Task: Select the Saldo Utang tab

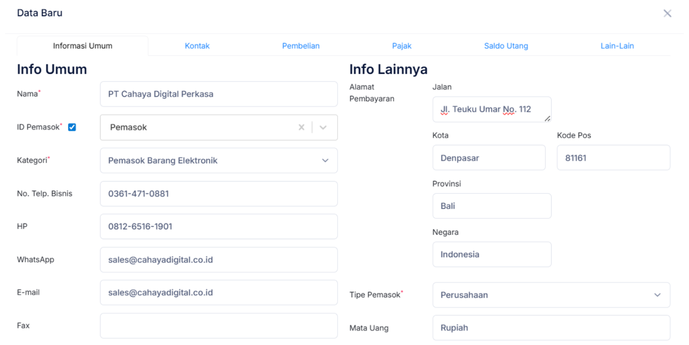Action: point(506,46)
